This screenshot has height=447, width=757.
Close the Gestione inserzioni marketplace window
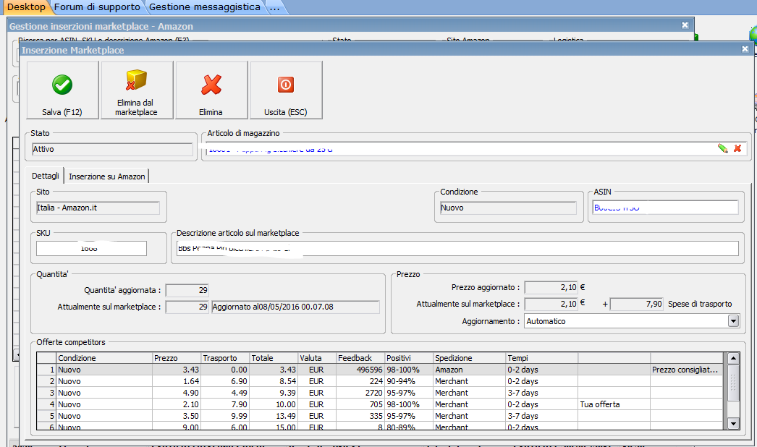click(x=685, y=25)
